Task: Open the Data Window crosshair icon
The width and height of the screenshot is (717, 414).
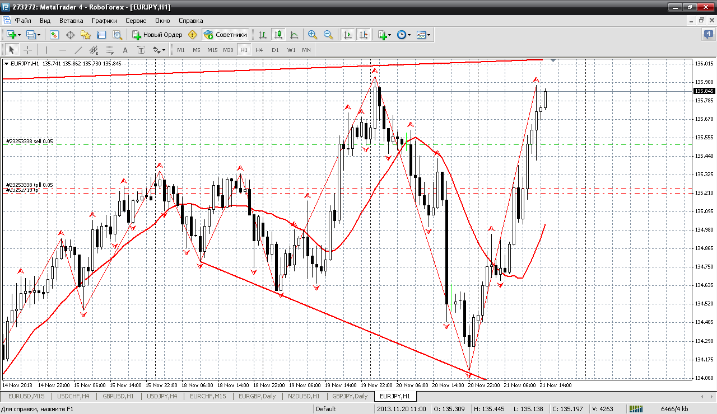Action: [x=71, y=35]
